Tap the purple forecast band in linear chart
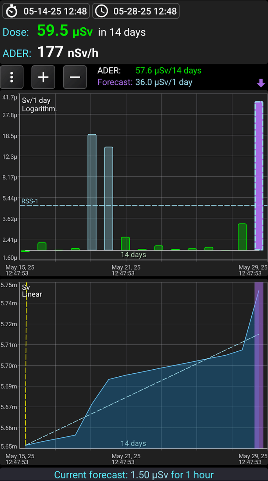The image size is (268, 481). pyautogui.click(x=259, y=365)
